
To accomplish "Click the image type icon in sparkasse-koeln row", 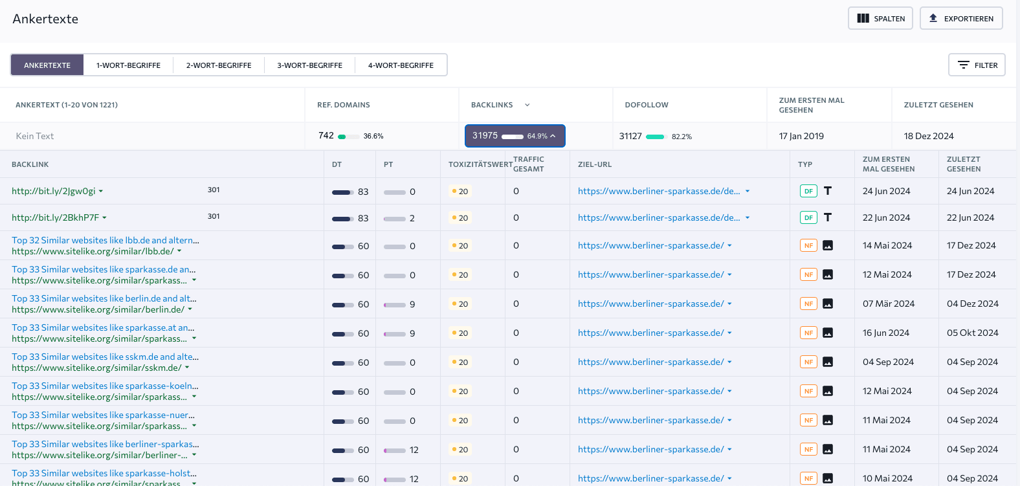I will coord(828,391).
